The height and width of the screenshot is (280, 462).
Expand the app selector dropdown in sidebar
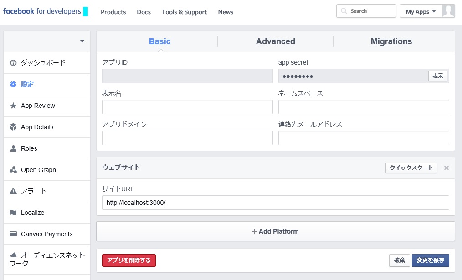[82, 41]
